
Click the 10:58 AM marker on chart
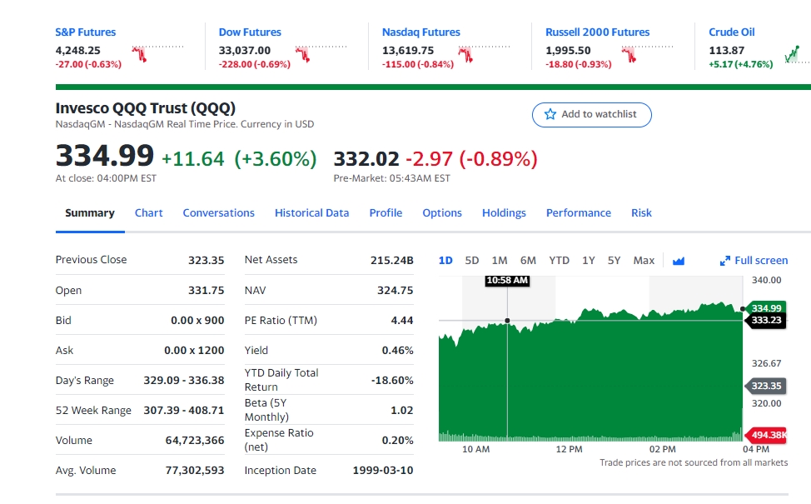[506, 281]
